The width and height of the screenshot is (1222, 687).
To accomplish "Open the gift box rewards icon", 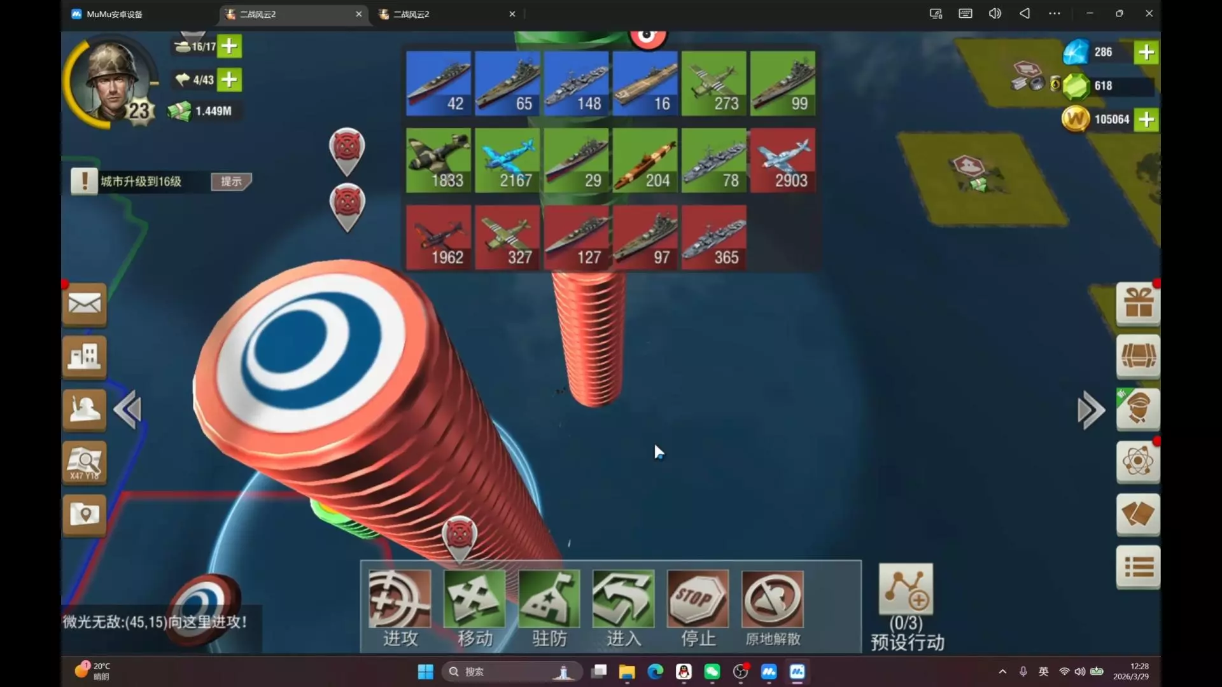I will click(x=1138, y=303).
